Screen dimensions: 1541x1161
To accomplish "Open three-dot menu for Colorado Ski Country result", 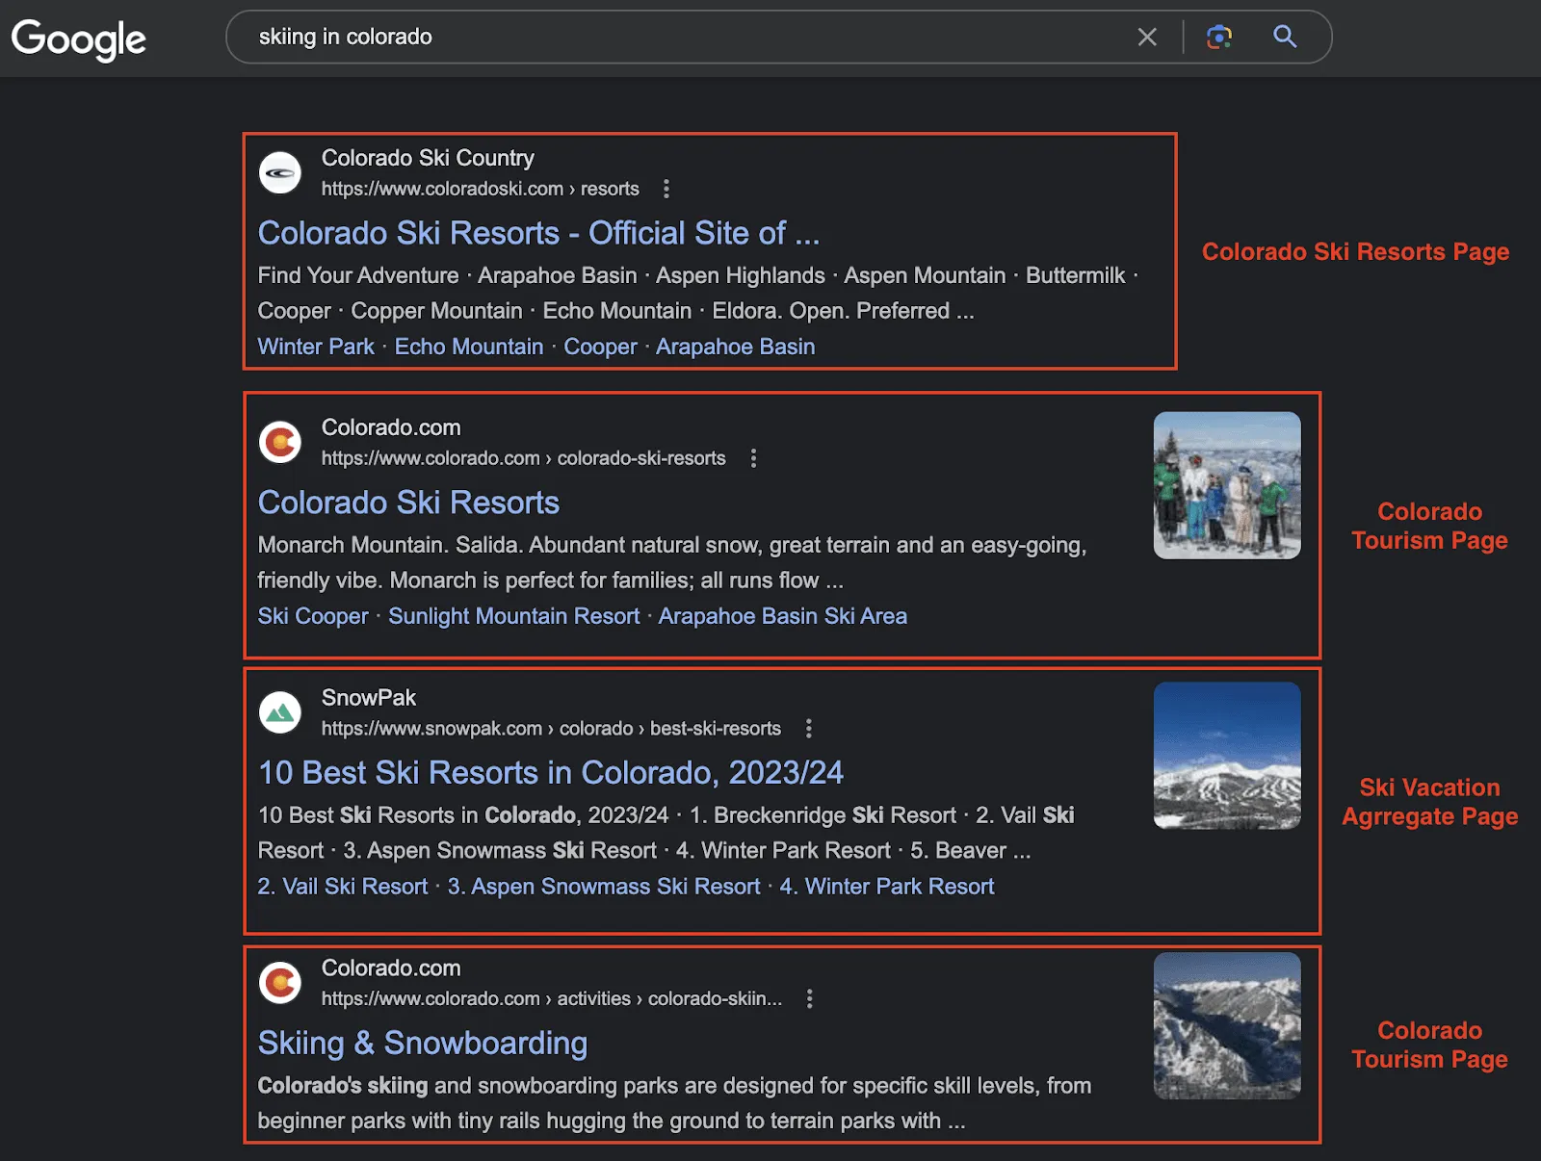I will tap(666, 190).
